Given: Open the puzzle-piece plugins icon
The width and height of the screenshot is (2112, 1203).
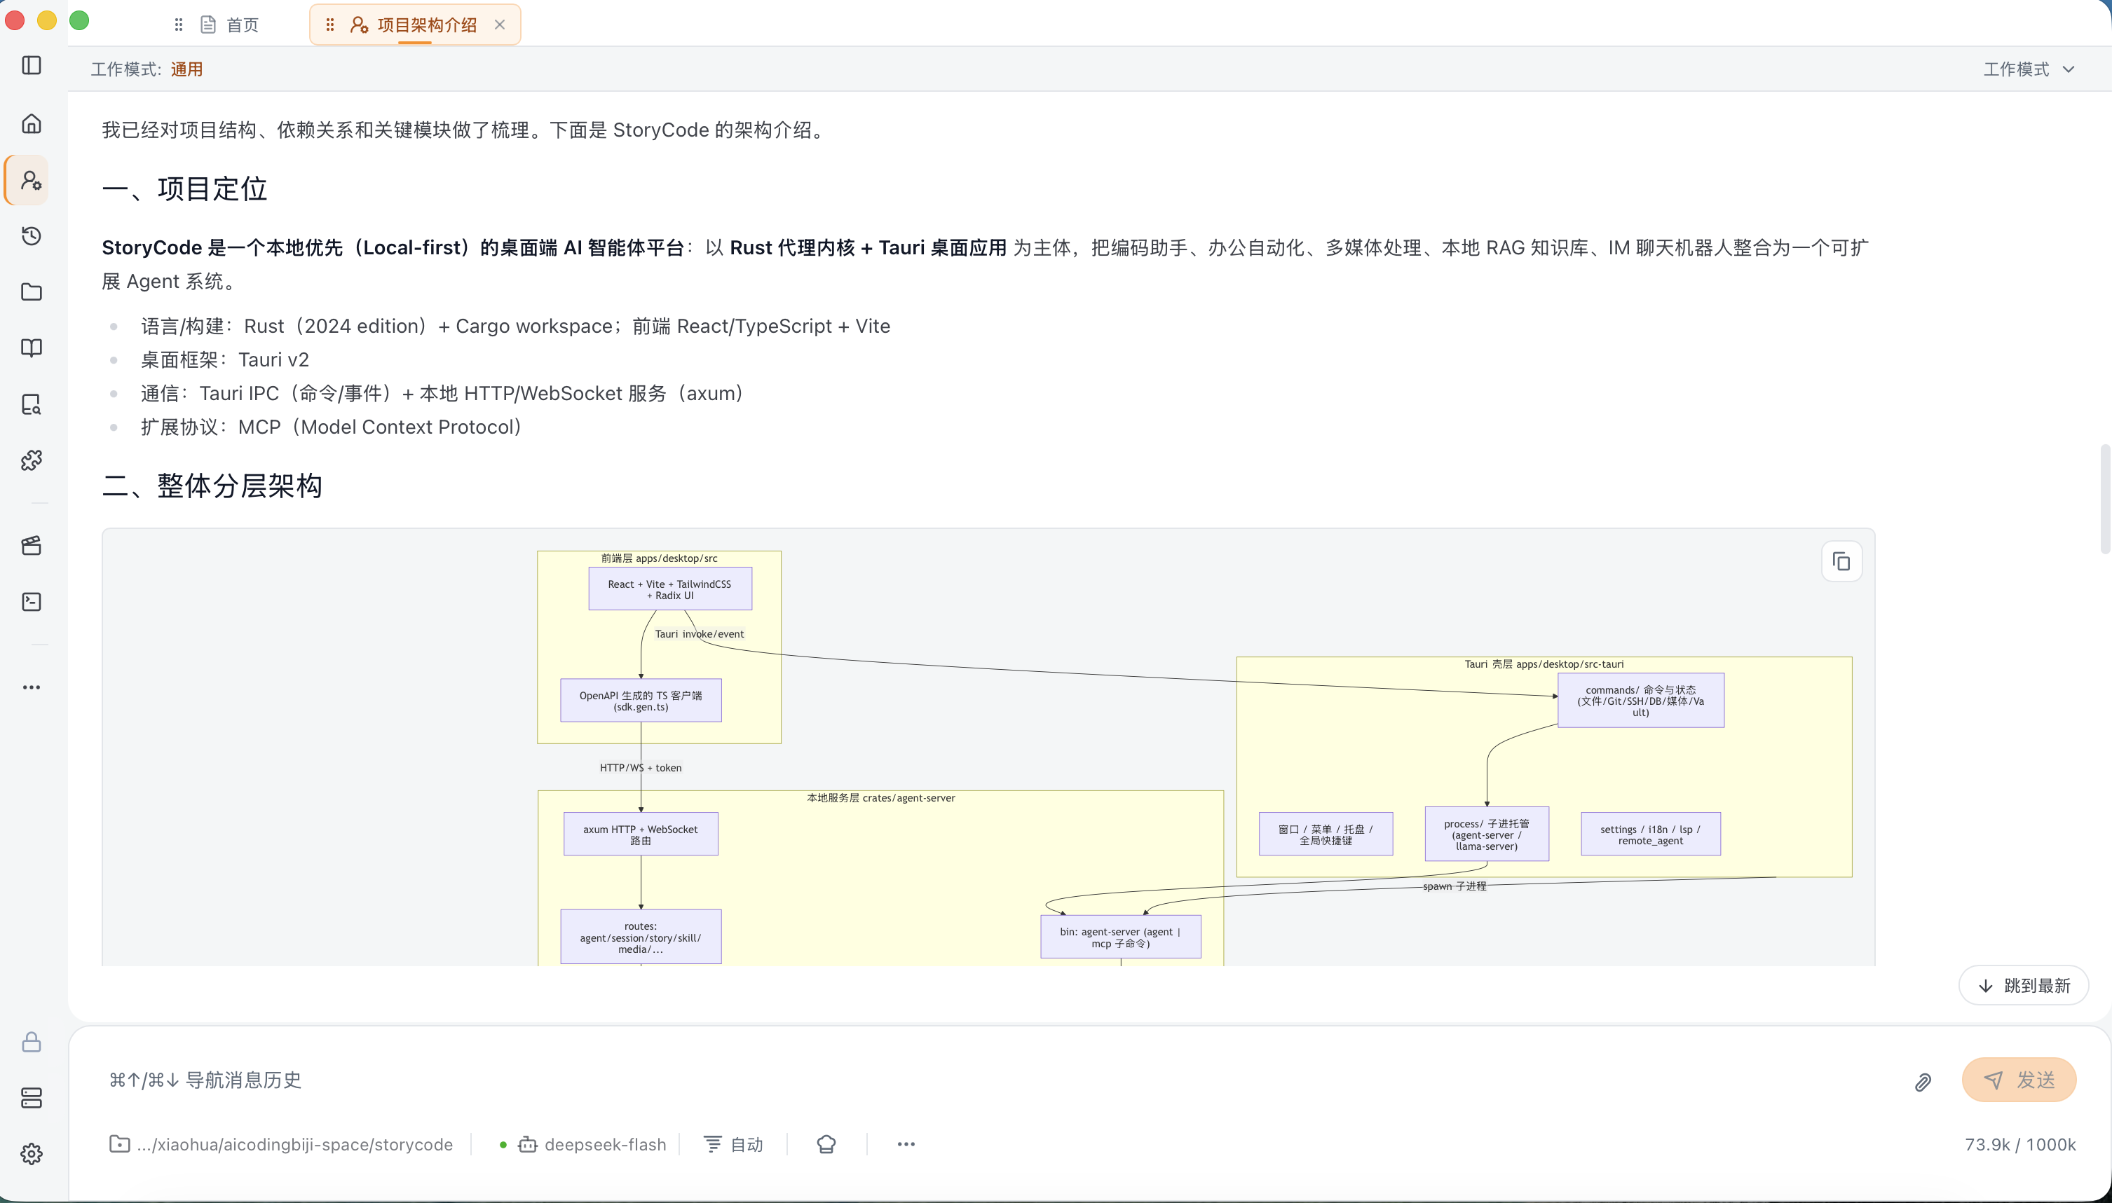Looking at the screenshot, I should coord(32,460).
